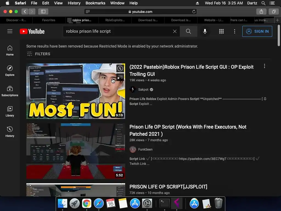Open the History menu
The image size is (281, 211).
click(x=74, y=3)
